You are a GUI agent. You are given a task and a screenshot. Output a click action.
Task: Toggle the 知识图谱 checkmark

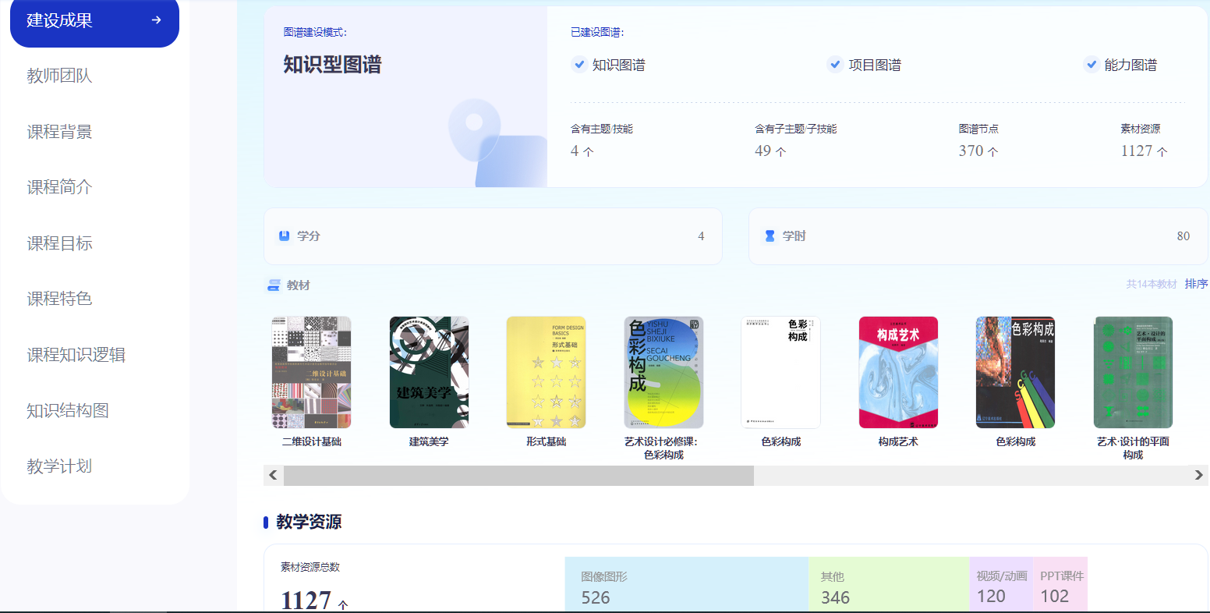click(578, 65)
